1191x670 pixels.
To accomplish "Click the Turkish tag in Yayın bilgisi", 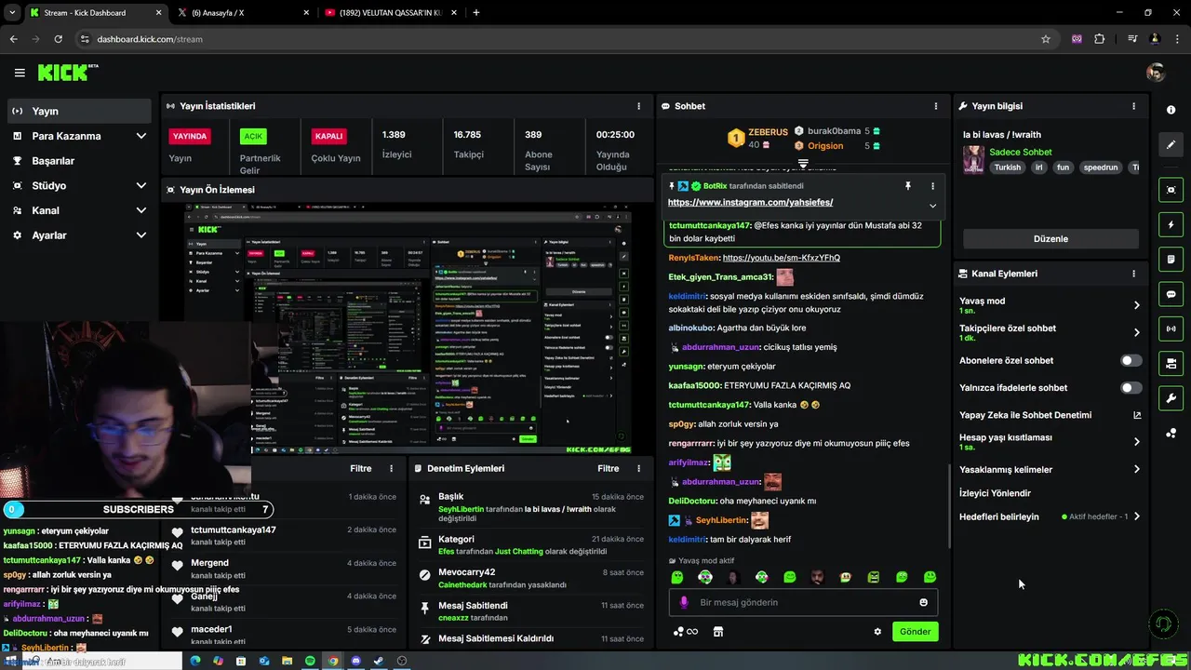I will [1007, 167].
